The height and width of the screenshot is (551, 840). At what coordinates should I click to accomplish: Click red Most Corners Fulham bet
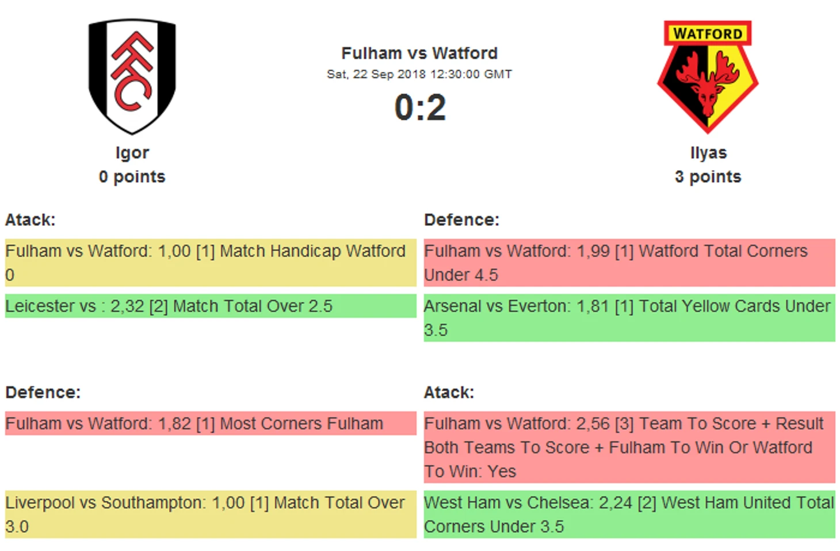click(211, 423)
